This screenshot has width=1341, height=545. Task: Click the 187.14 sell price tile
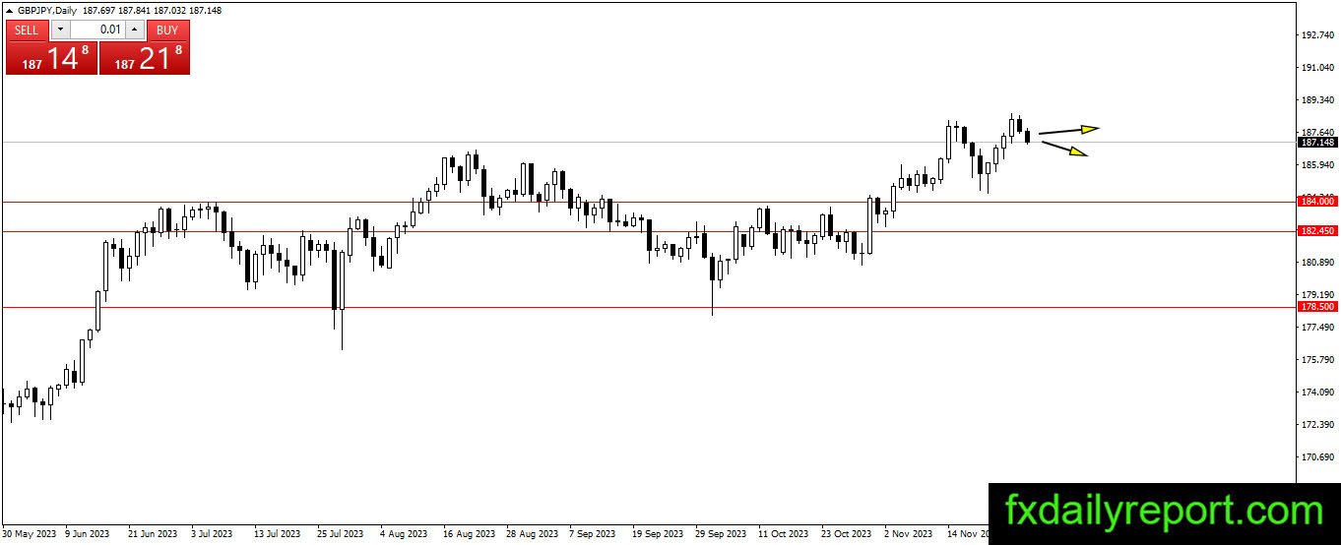[51, 57]
